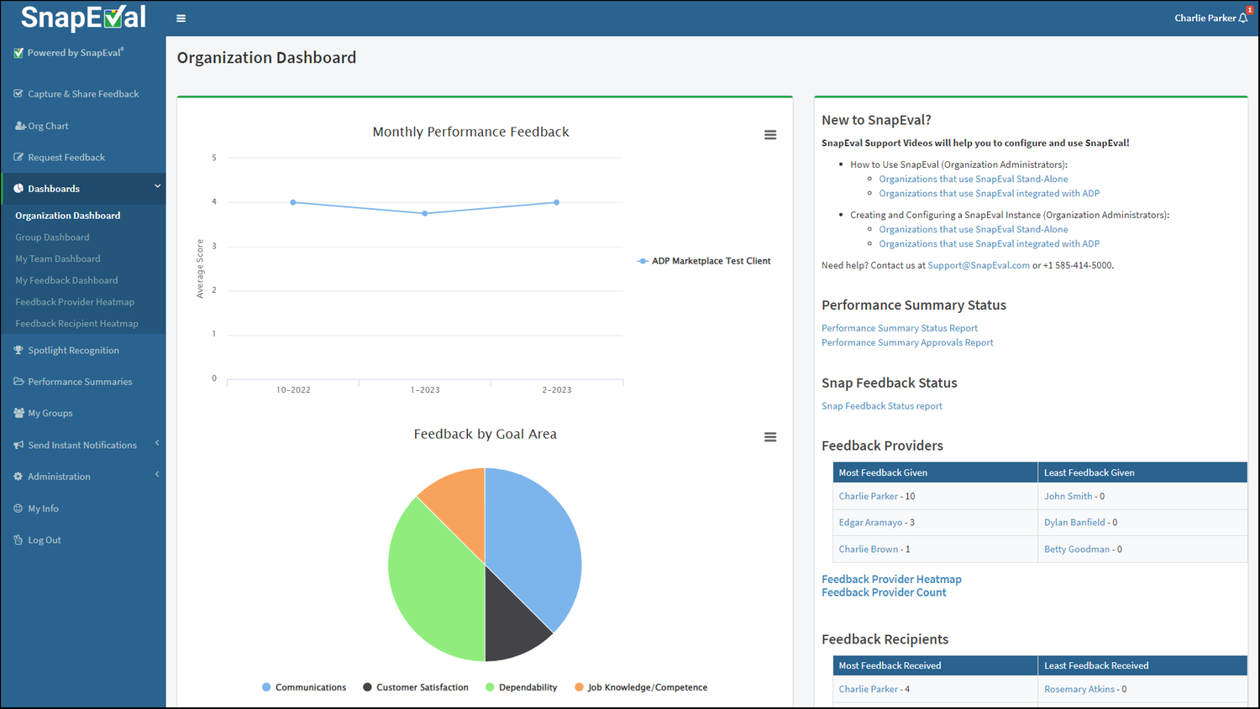
Task: Collapse the Dashboards menu chevron
Action: [157, 186]
